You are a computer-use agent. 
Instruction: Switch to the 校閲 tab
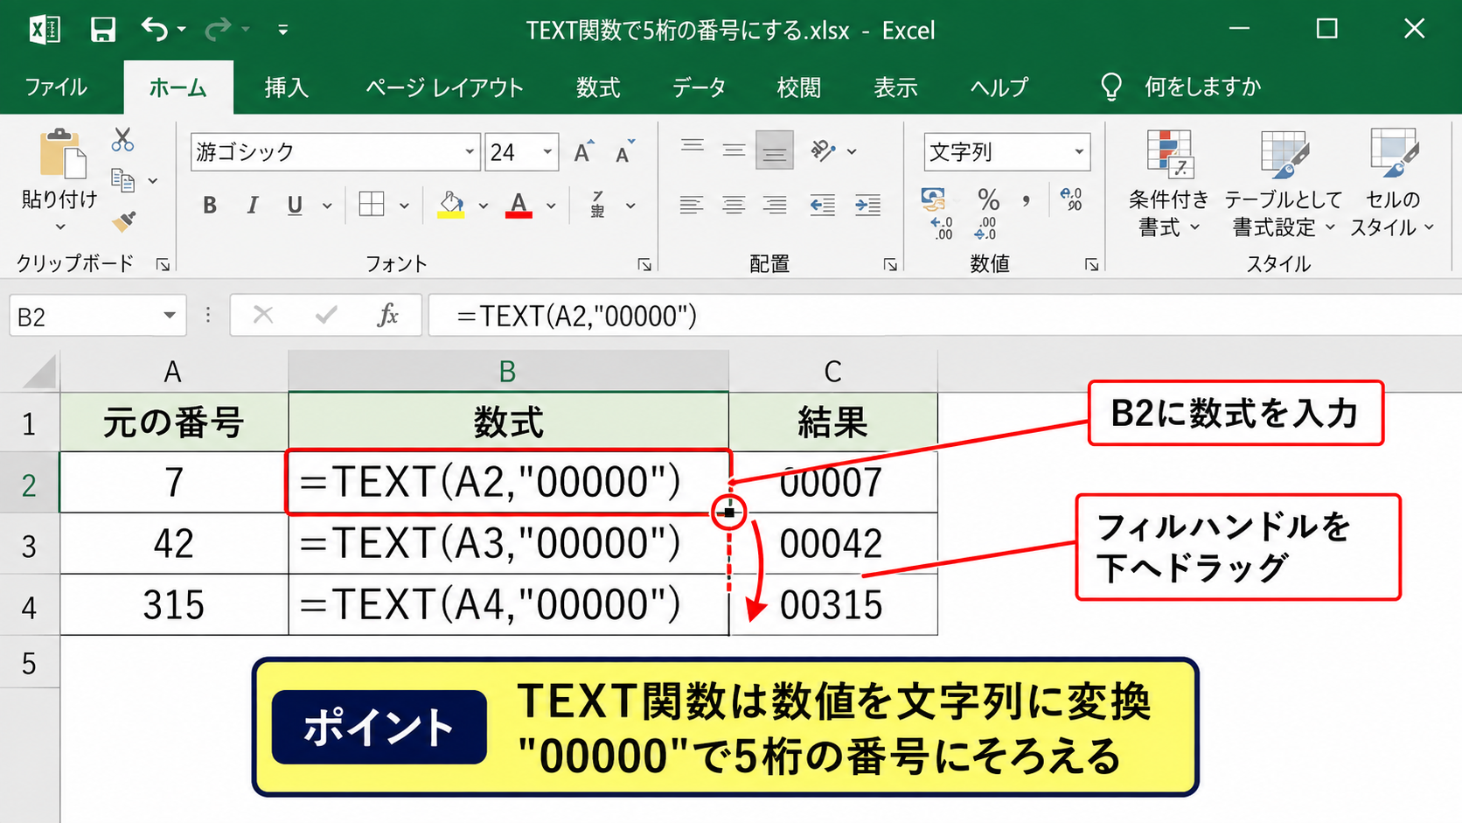(798, 87)
